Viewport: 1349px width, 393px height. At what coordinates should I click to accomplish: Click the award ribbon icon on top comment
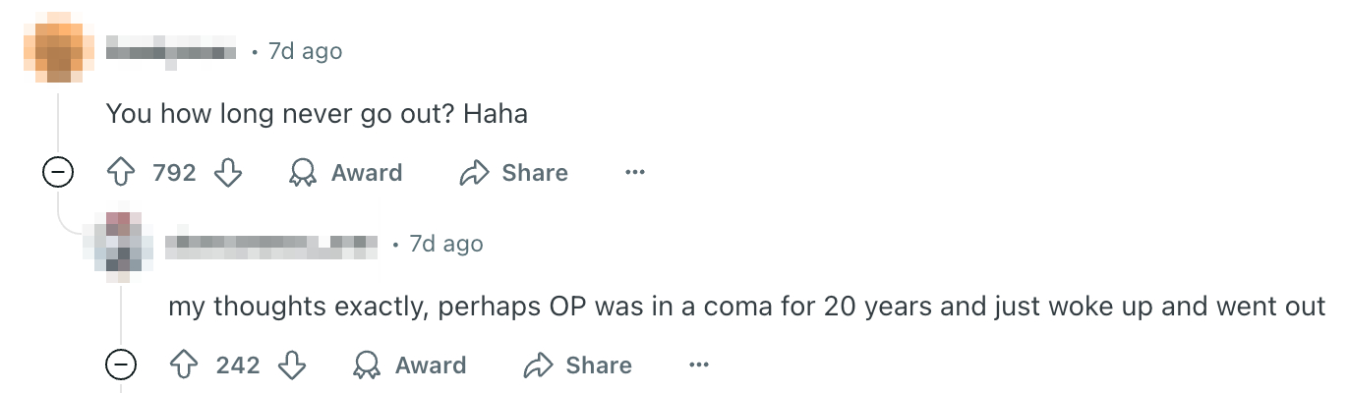302,173
